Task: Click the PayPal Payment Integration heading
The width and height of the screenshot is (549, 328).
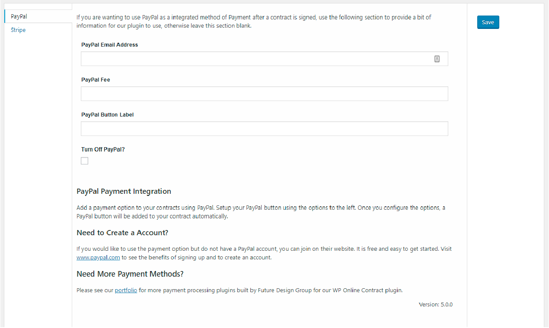Action: (124, 191)
